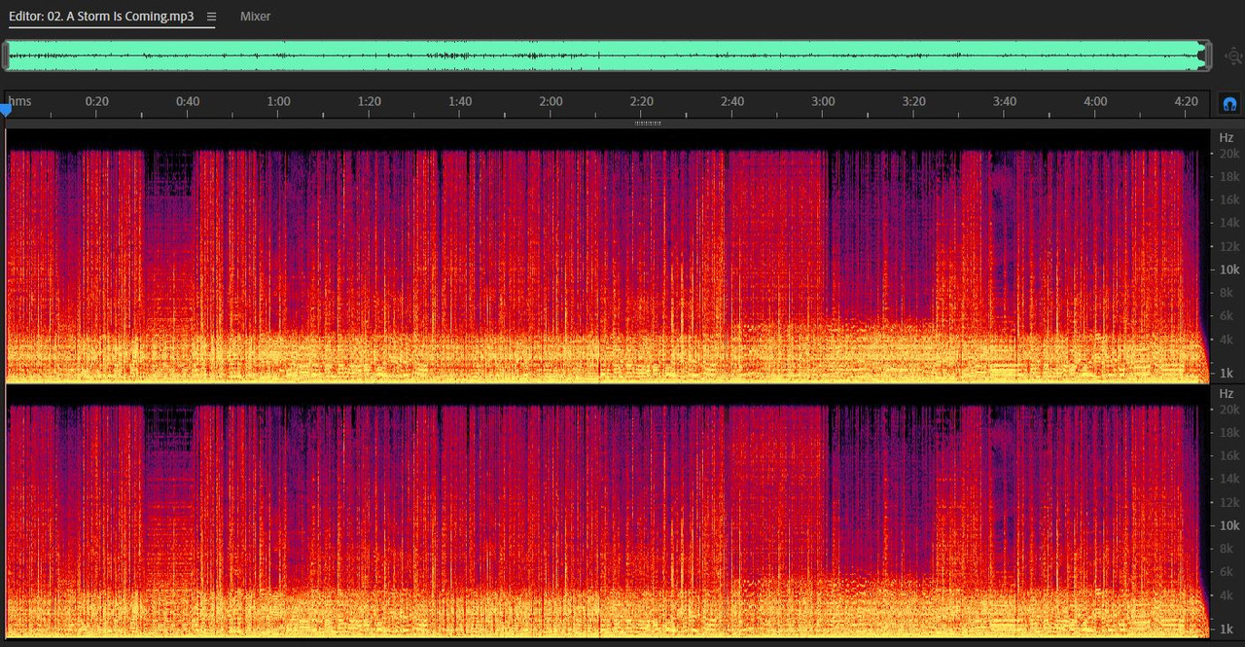Click the hms label on the time ruler
The width and height of the screenshot is (1245, 647).
[x=19, y=101]
